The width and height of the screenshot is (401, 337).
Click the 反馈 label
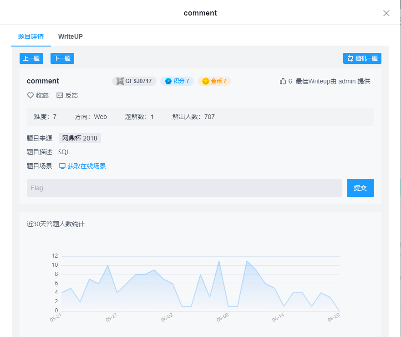point(71,95)
